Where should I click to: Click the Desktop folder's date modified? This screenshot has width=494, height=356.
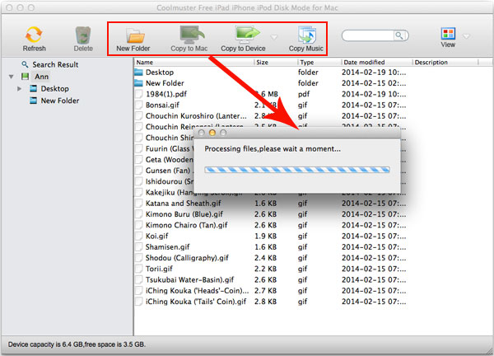[374, 73]
